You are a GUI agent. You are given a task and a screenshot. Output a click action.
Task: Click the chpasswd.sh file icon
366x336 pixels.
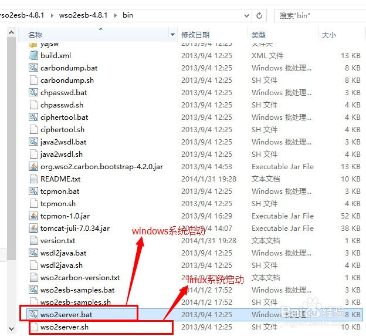pos(33,105)
